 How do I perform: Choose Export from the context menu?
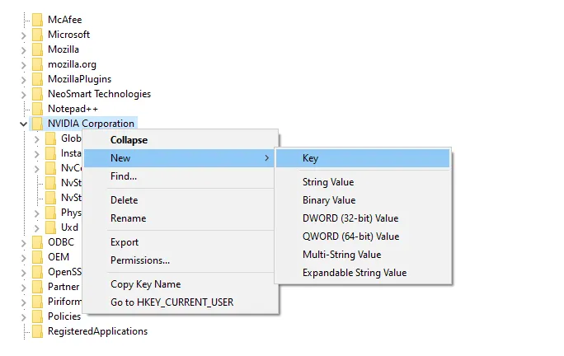pyautogui.click(x=181, y=242)
